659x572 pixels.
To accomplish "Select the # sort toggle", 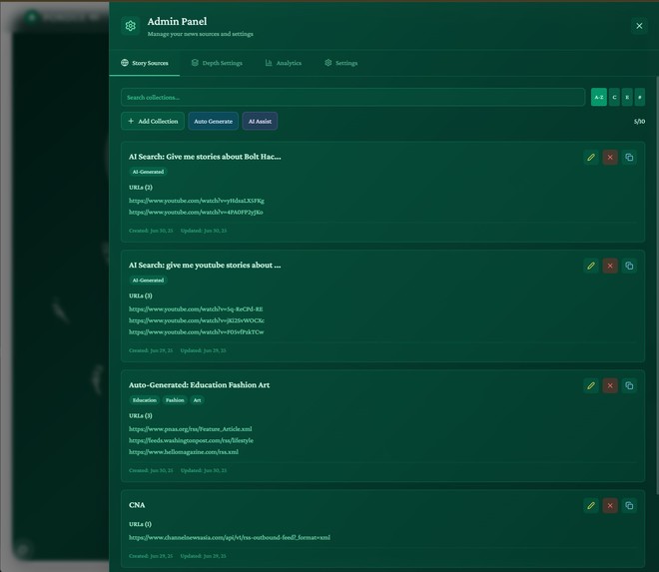I will tap(640, 97).
